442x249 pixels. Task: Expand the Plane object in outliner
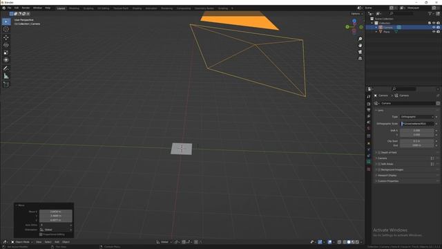[376, 32]
